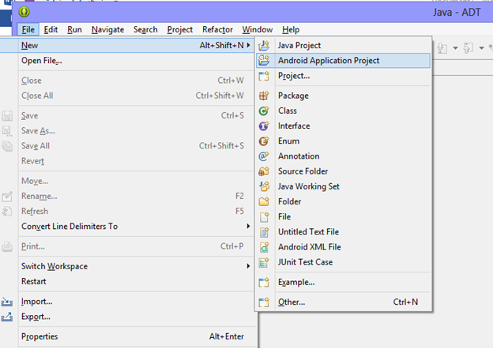
Task: Click the Source Folder icon
Action: [x=264, y=171]
